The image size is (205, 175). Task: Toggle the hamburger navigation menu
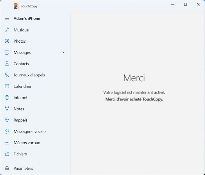coord(7,19)
